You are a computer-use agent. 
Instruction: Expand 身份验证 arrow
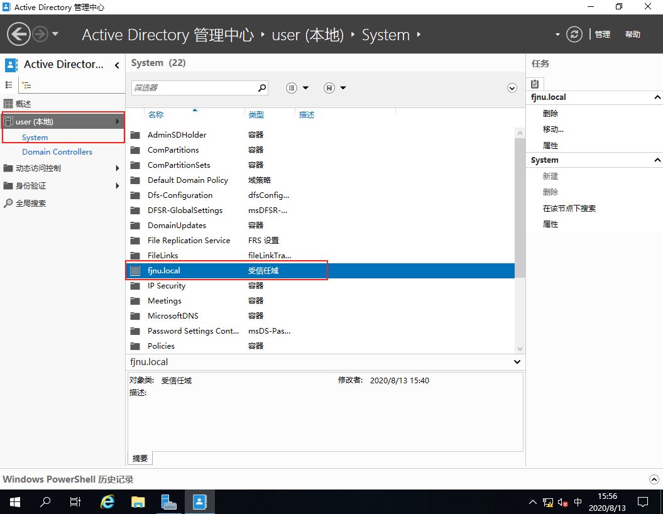click(x=117, y=185)
